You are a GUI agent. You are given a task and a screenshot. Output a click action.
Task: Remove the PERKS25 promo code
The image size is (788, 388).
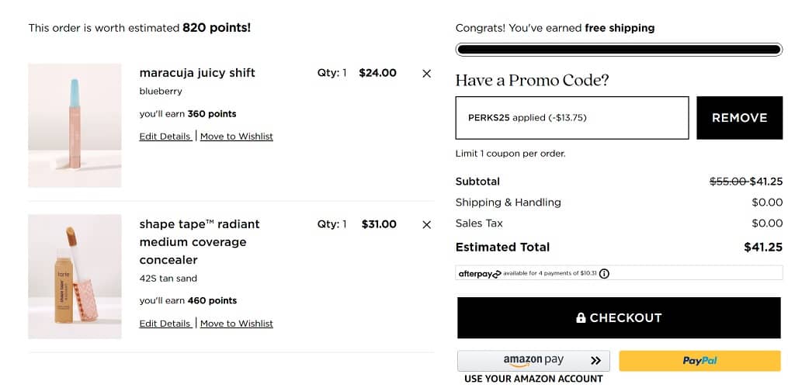[x=739, y=118]
